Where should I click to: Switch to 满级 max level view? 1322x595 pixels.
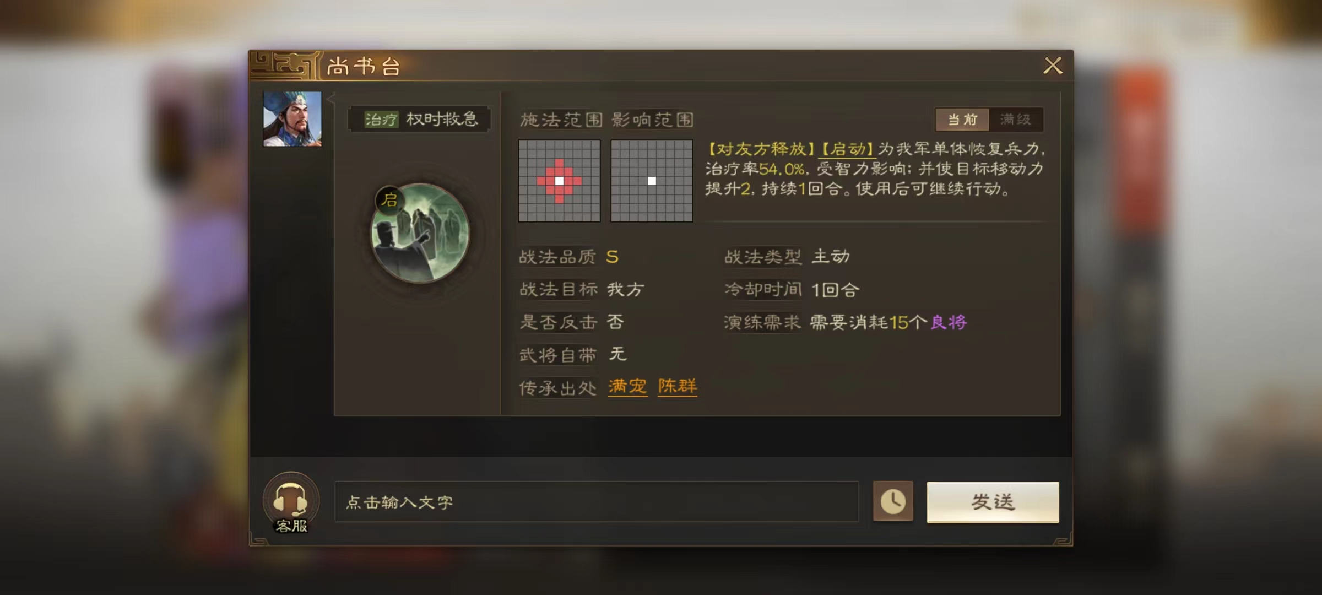1016,120
